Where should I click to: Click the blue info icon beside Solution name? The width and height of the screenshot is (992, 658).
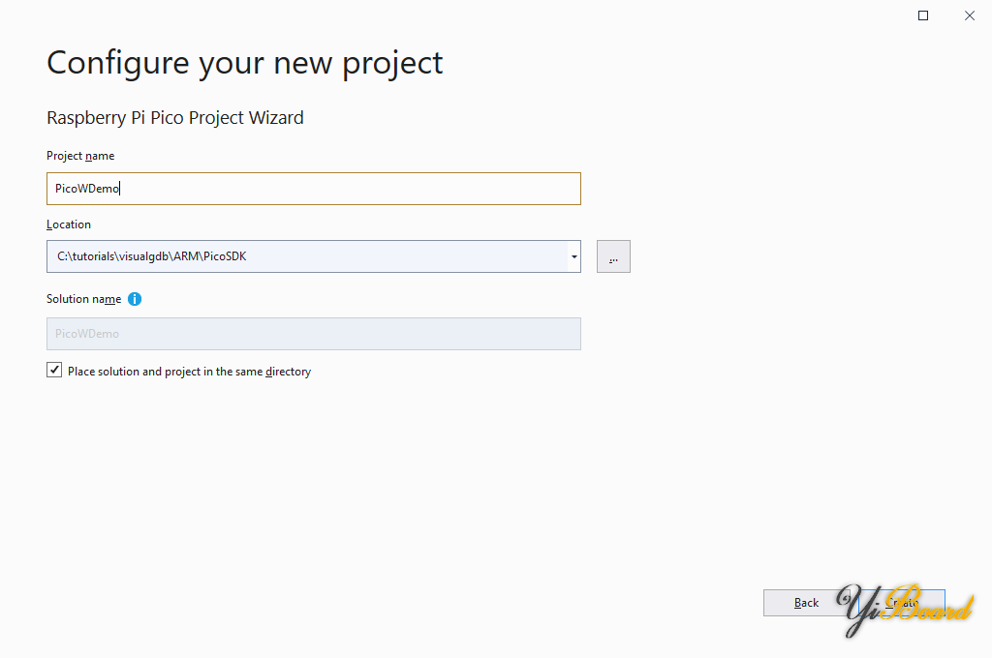tap(135, 299)
